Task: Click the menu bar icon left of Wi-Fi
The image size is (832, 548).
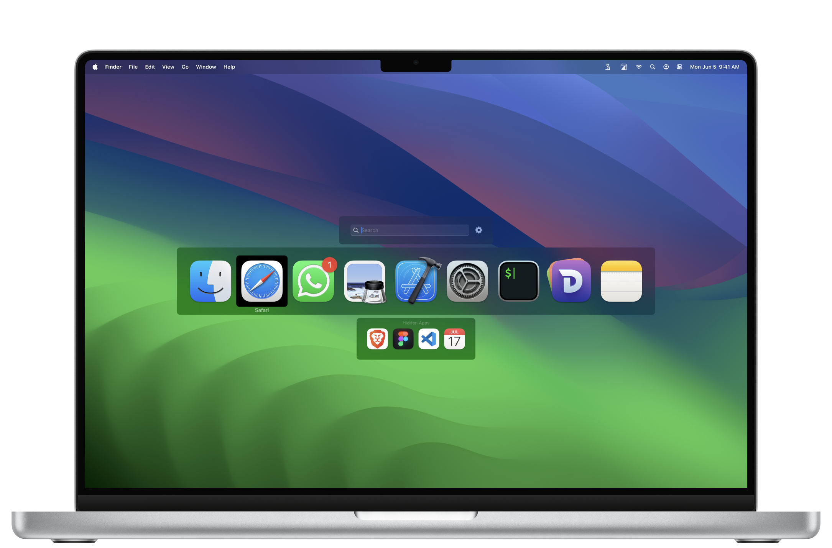Action: tap(624, 67)
